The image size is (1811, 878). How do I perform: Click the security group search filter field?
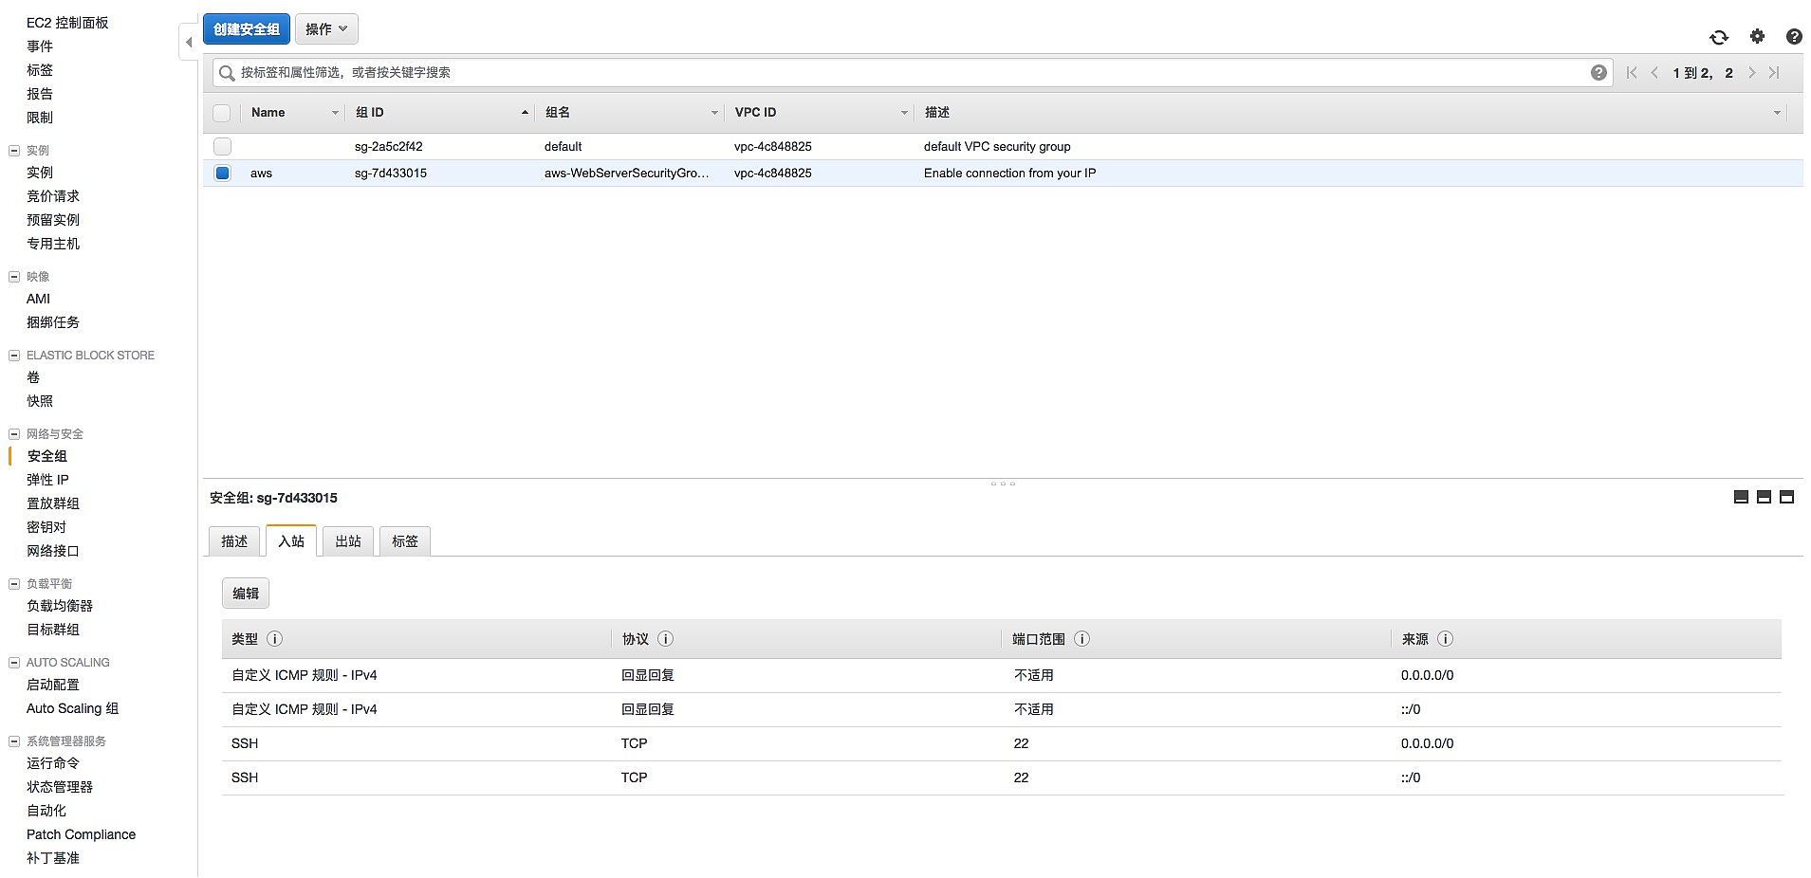click(x=901, y=73)
